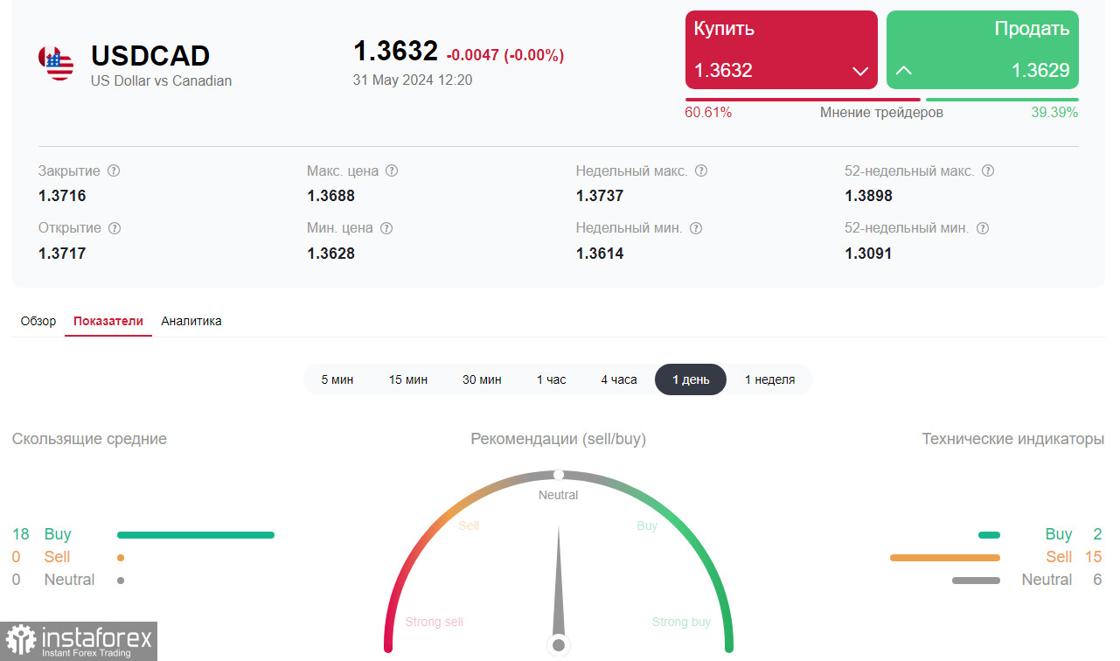Image resolution: width=1120 pixels, height=661 pixels.
Task: Click the open value 1.3717
Action: pyautogui.click(x=62, y=254)
